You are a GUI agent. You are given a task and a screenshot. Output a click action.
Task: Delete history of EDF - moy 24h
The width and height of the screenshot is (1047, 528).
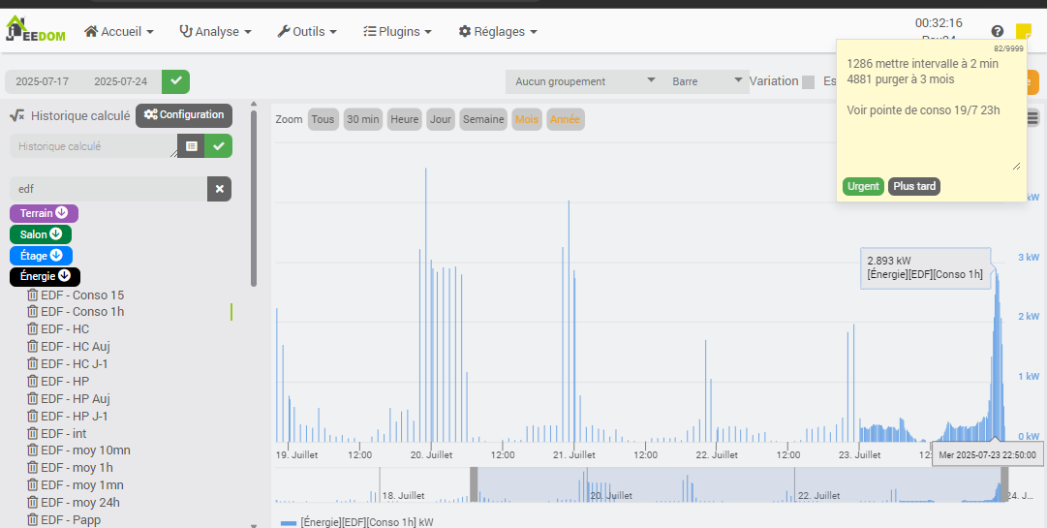32,502
